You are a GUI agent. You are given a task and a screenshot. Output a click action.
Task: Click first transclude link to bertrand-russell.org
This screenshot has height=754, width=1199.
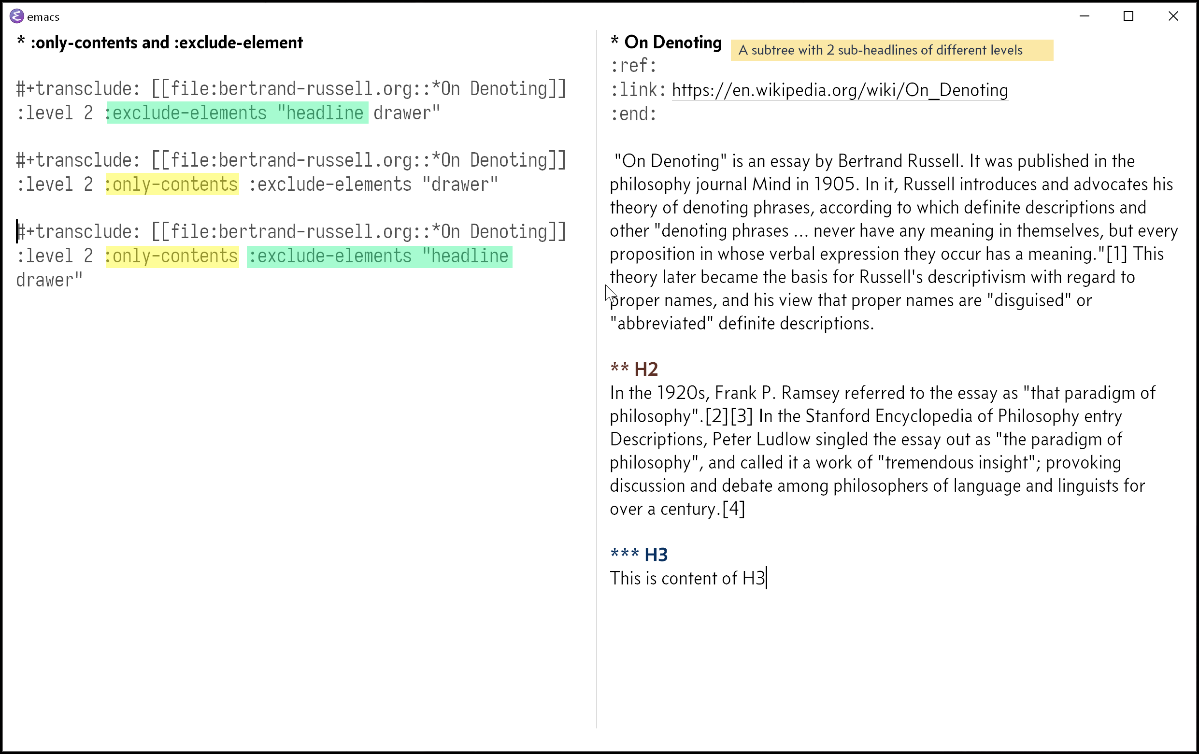[358, 89]
